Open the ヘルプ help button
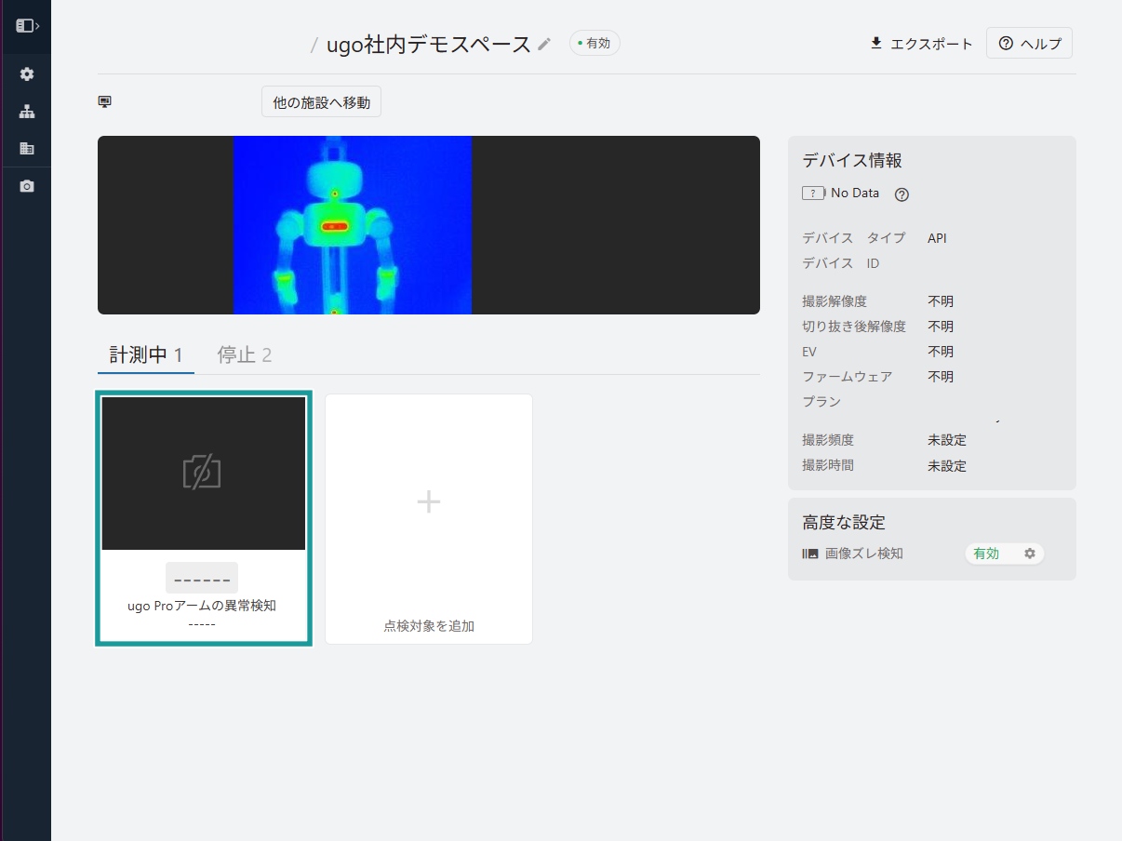 coord(1029,44)
